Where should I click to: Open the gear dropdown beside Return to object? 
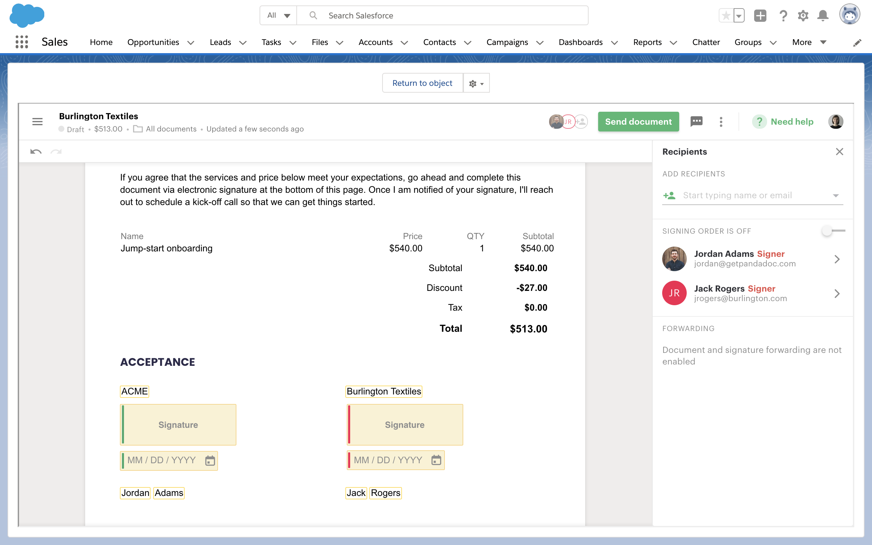tap(476, 83)
